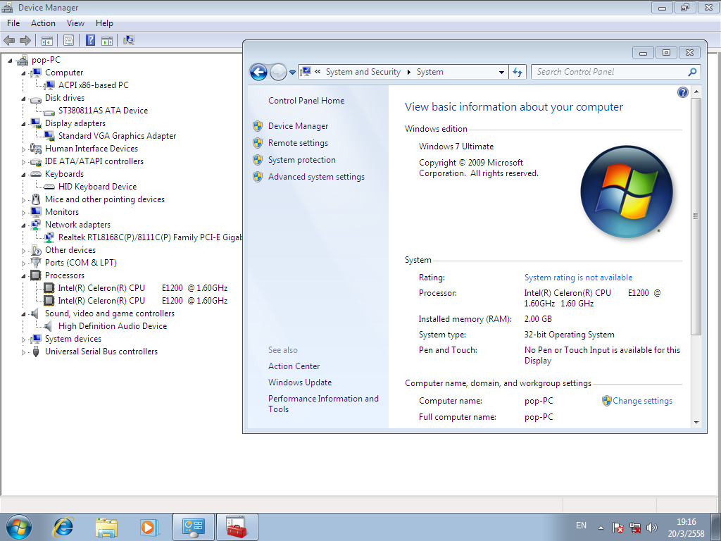This screenshot has height=541, width=721.
Task: Expand IDE ATA/ATAPI controllers category
Action: tap(23, 162)
